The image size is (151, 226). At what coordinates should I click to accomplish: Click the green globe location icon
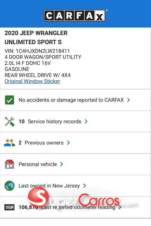(9, 186)
